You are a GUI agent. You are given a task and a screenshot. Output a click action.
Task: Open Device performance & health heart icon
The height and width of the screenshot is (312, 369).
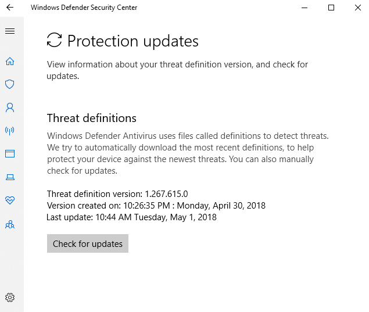[x=10, y=200]
